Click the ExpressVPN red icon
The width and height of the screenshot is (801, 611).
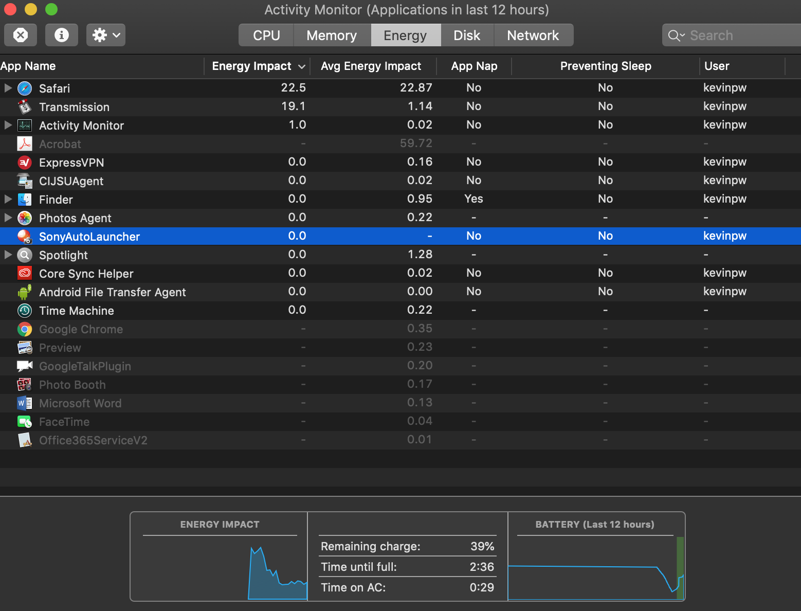click(25, 163)
